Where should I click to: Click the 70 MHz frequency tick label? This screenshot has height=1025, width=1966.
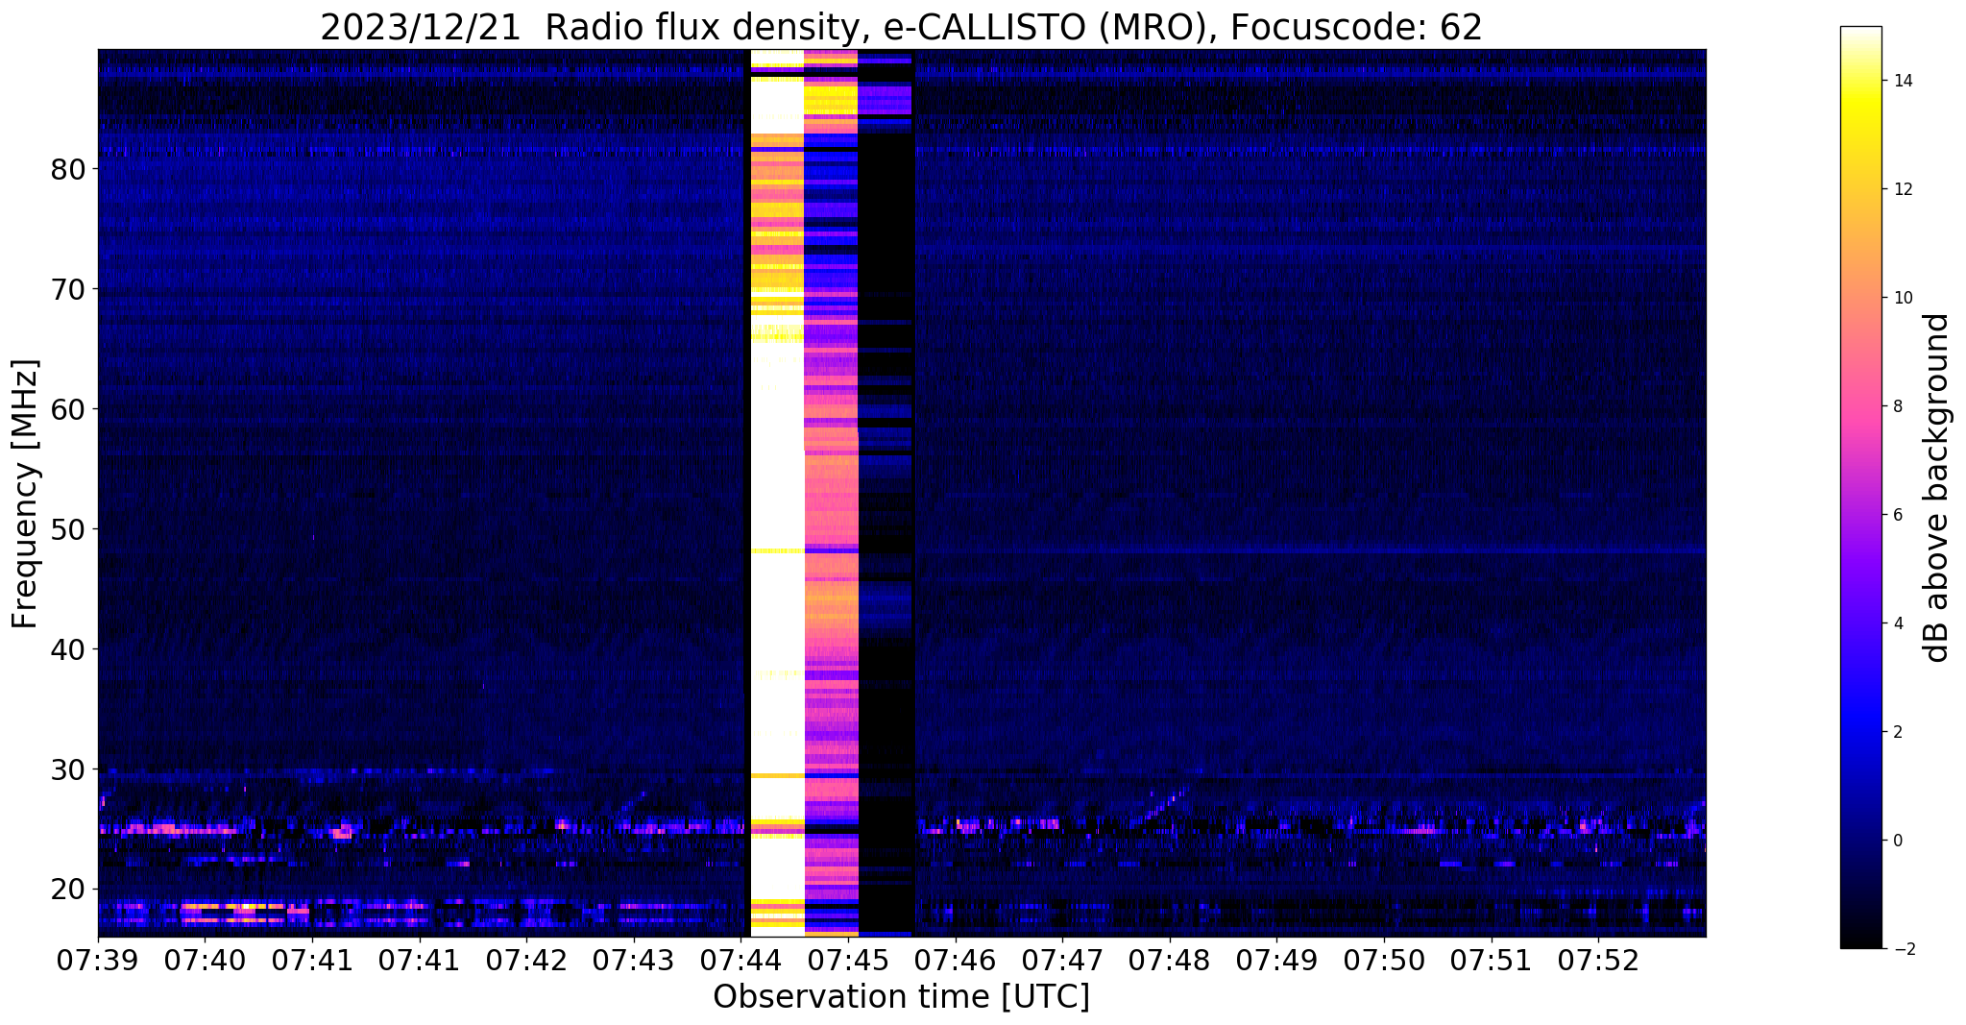68,288
